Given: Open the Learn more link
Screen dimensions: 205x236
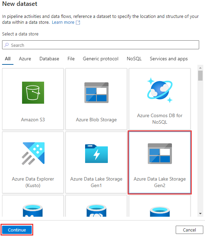Looking at the screenshot, I should pos(63,22).
